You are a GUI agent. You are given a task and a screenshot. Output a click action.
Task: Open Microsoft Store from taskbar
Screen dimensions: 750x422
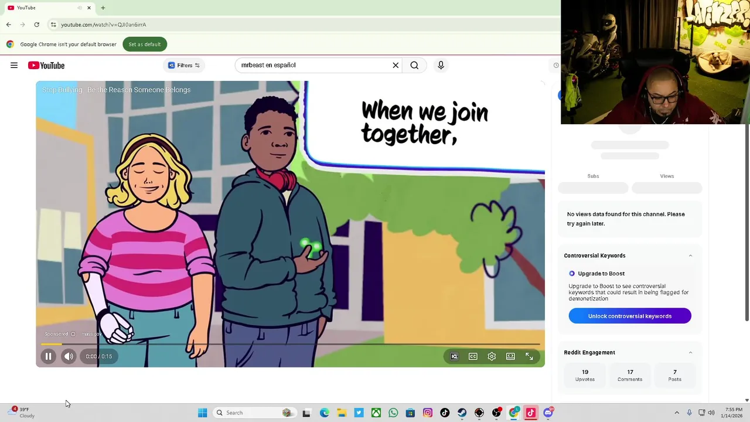click(x=410, y=413)
